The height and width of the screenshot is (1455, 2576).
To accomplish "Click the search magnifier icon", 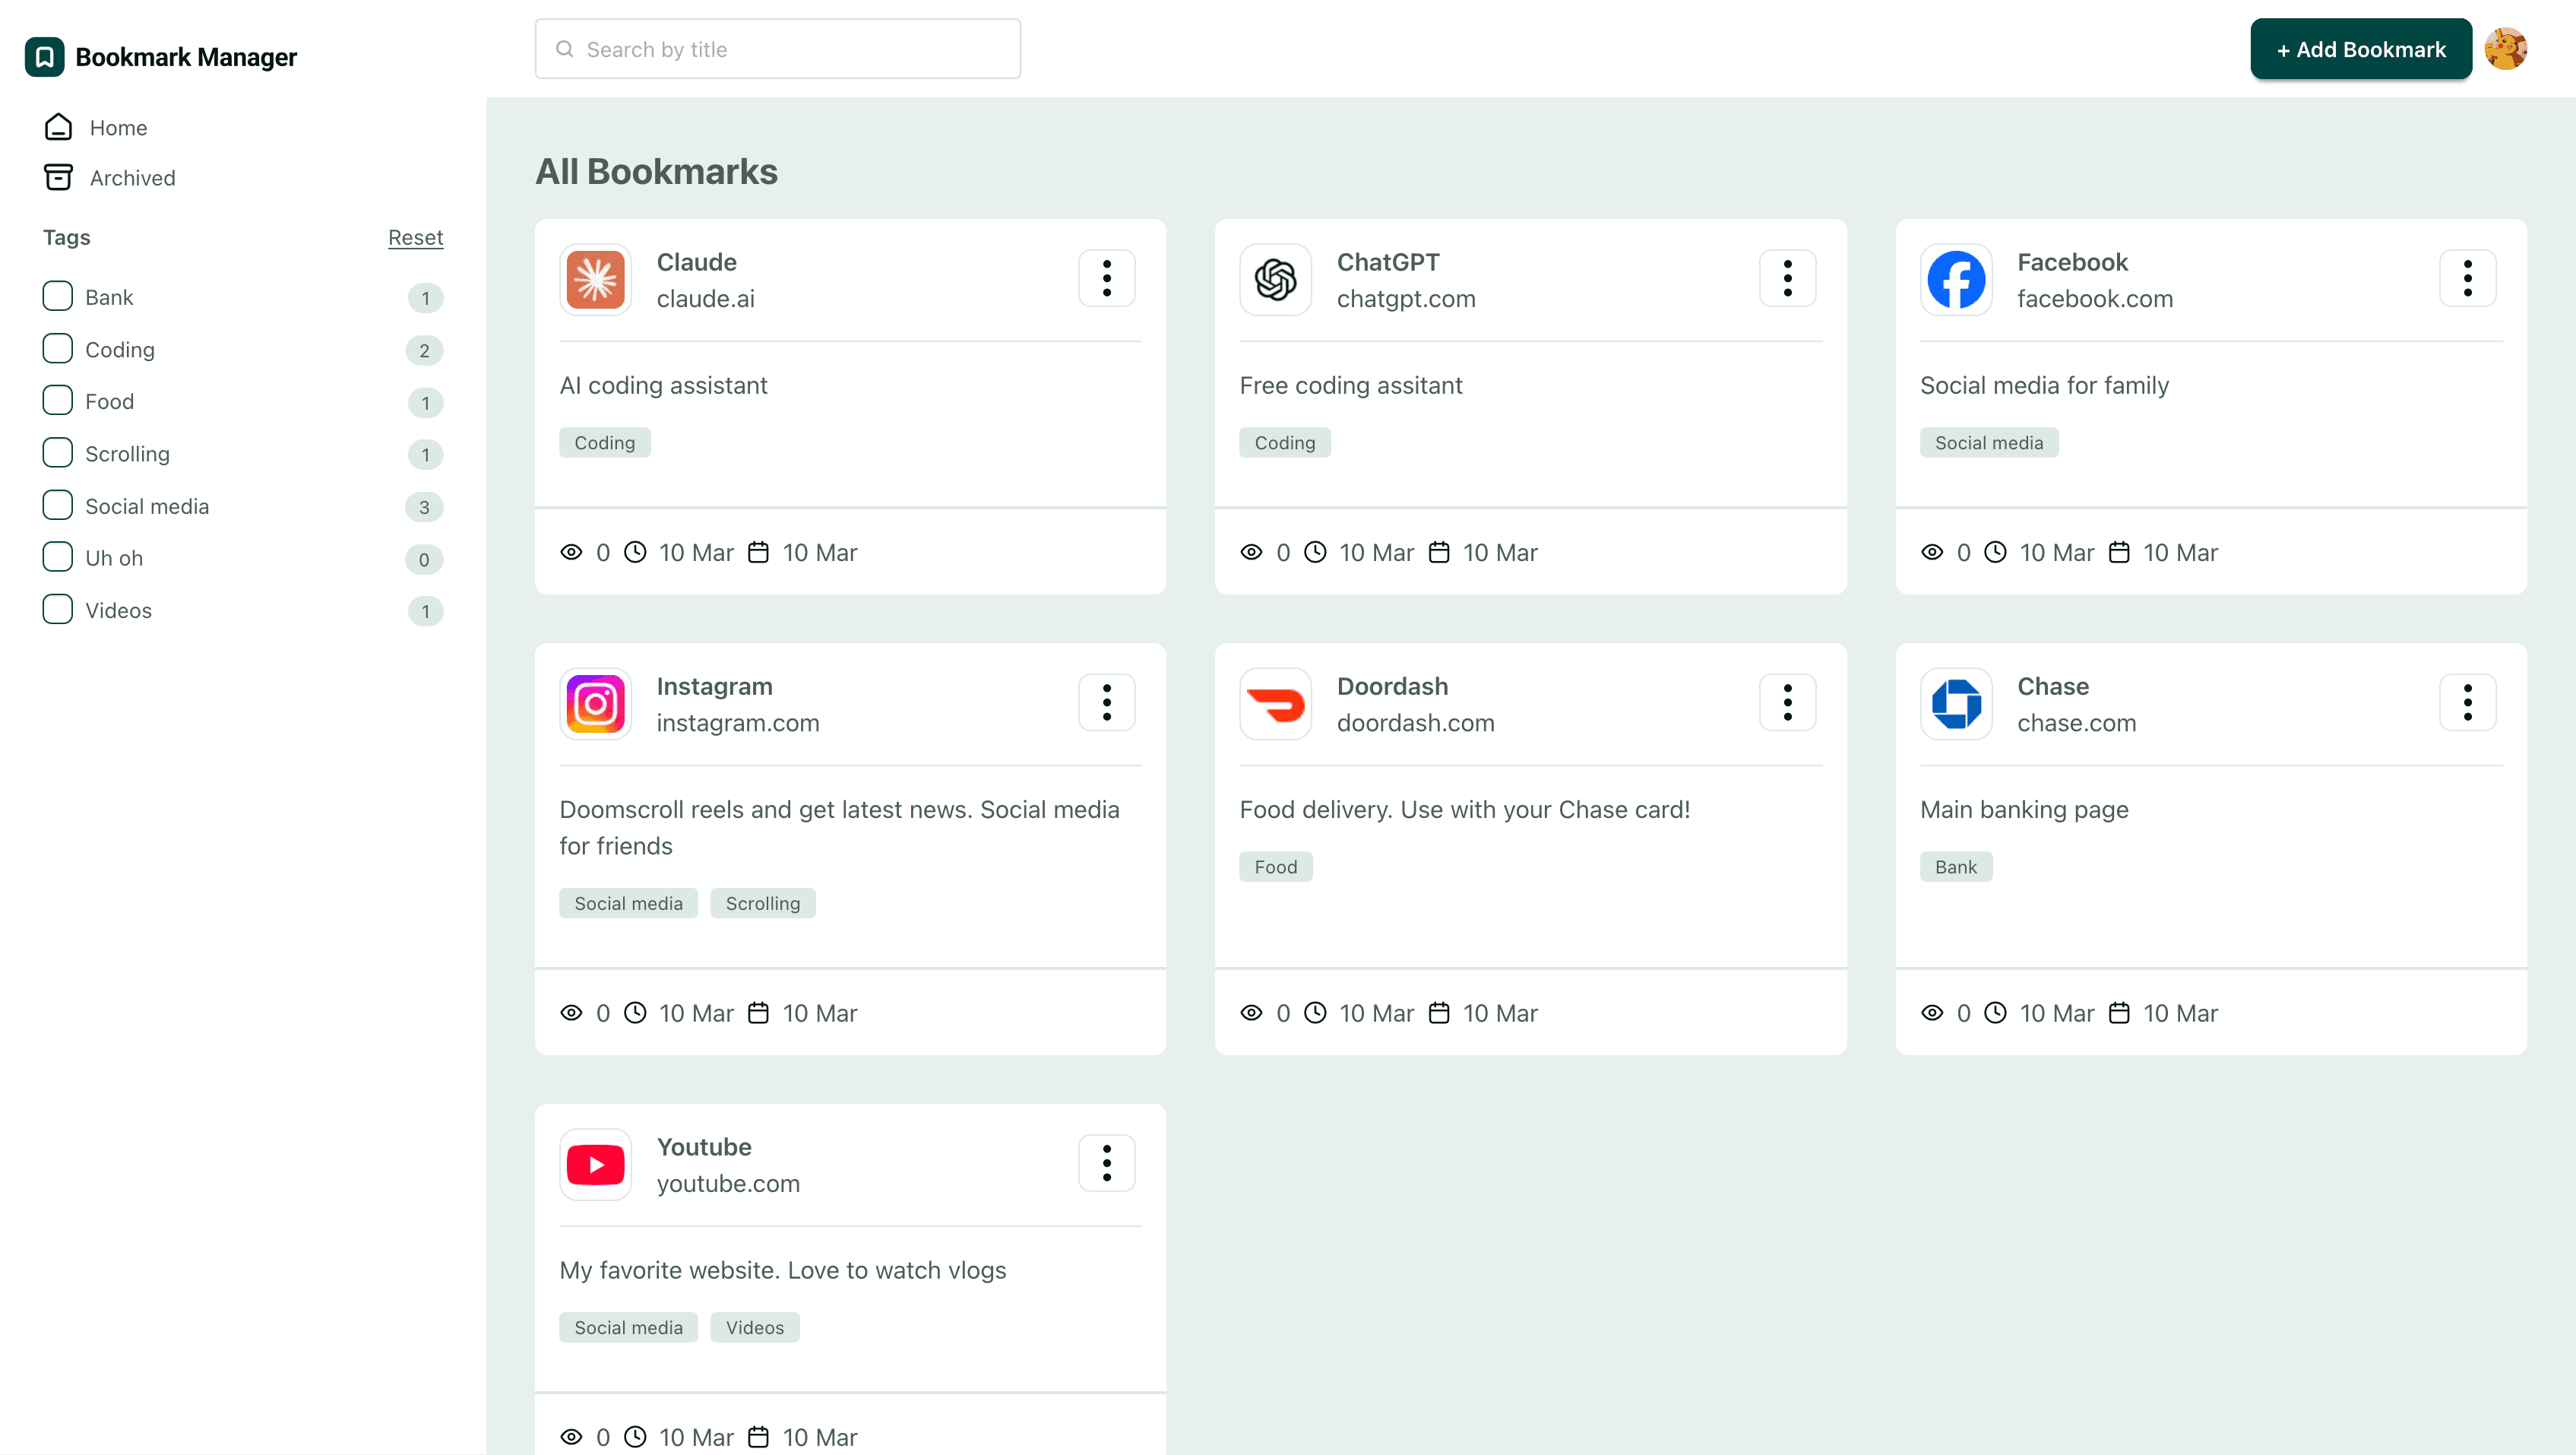I will pos(565,48).
